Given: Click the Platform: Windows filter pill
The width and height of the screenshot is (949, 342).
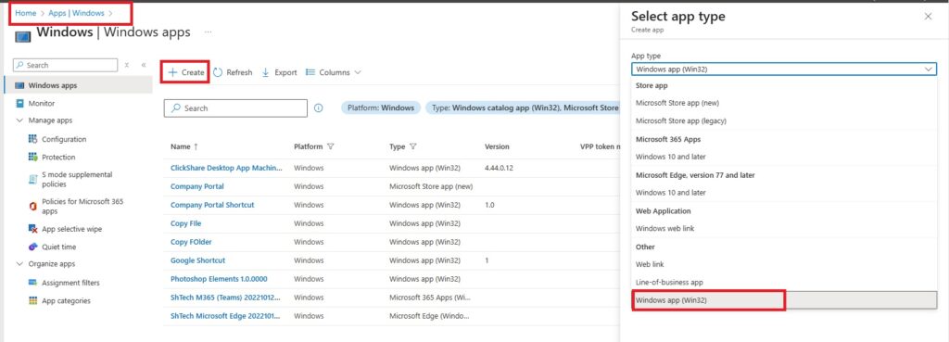Looking at the screenshot, I should click(x=381, y=108).
